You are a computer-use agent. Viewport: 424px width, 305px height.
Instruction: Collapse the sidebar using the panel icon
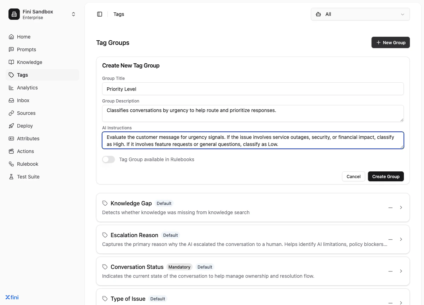[100, 14]
